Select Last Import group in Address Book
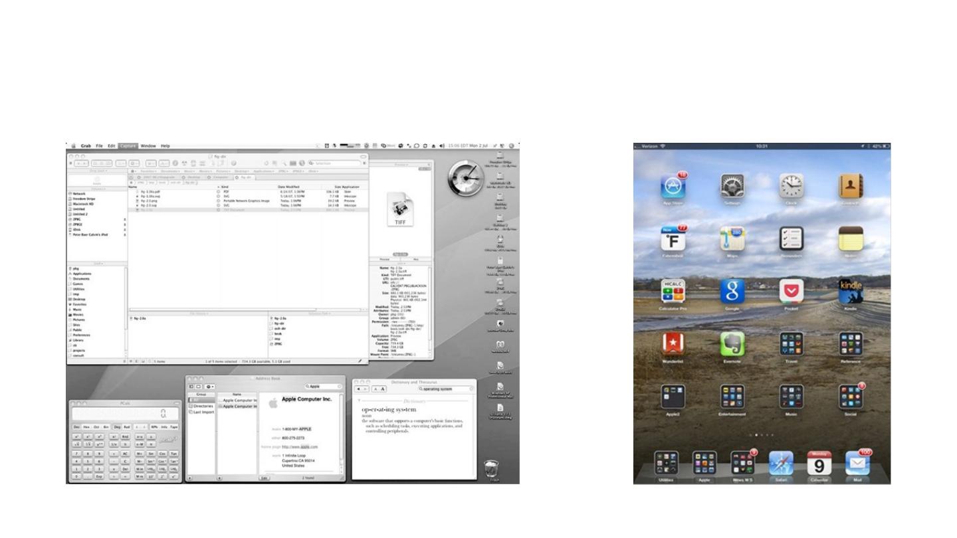957x538 pixels. [203, 412]
